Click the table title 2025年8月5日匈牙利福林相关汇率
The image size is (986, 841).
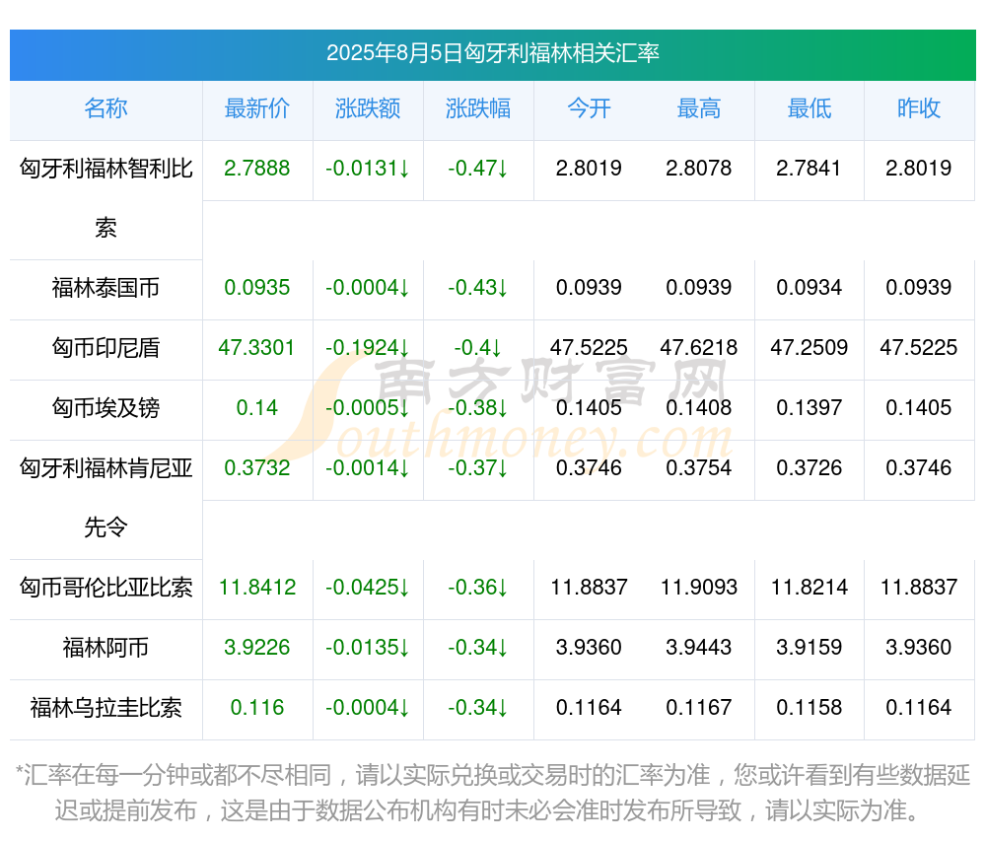coord(492,53)
